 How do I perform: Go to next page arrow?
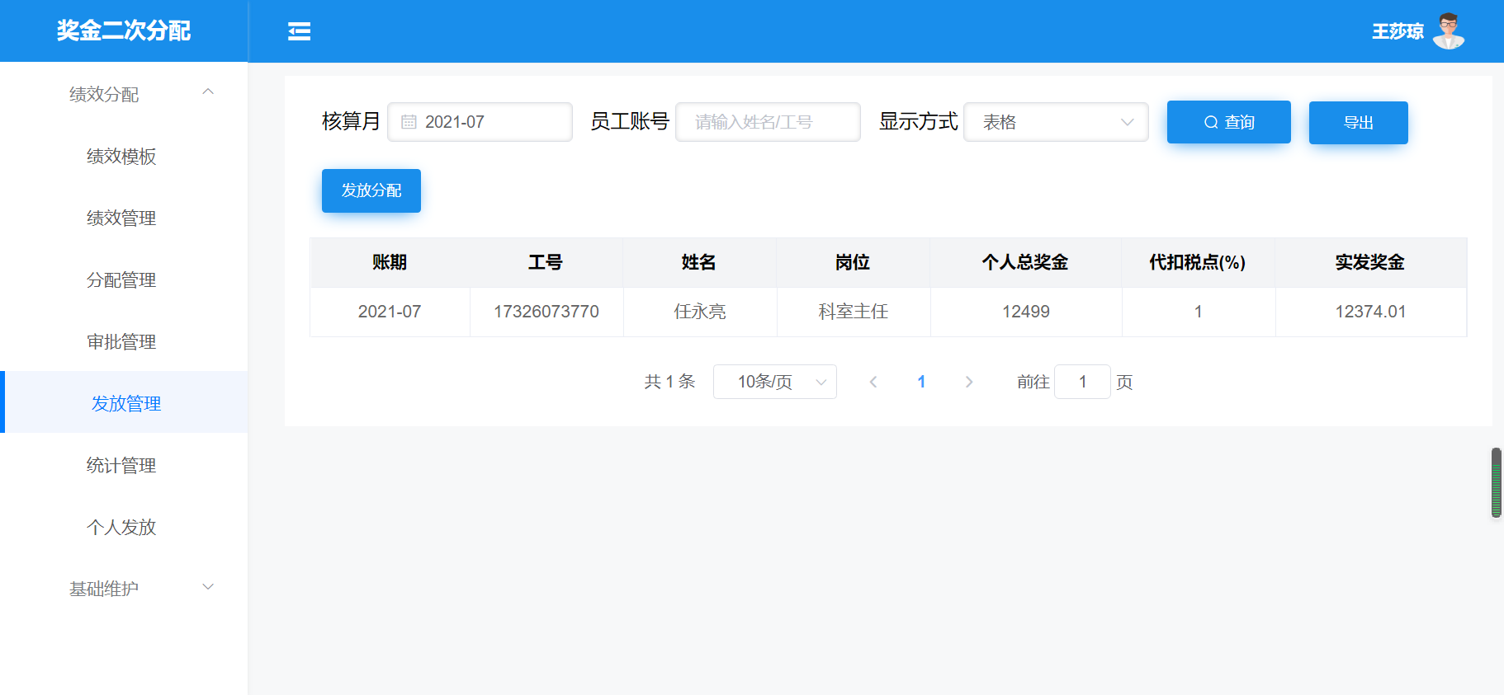point(969,382)
